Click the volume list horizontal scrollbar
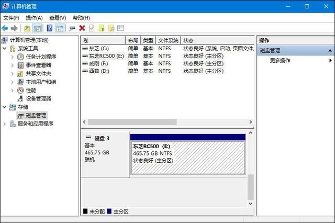The image size is (335, 223). pyautogui.click(x=167, y=122)
